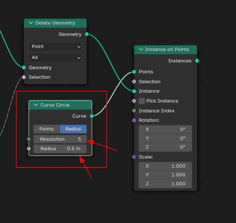The height and width of the screenshot is (223, 236).
Task: Click Delete Geometry's Selection input socket
Action: tap(24, 77)
